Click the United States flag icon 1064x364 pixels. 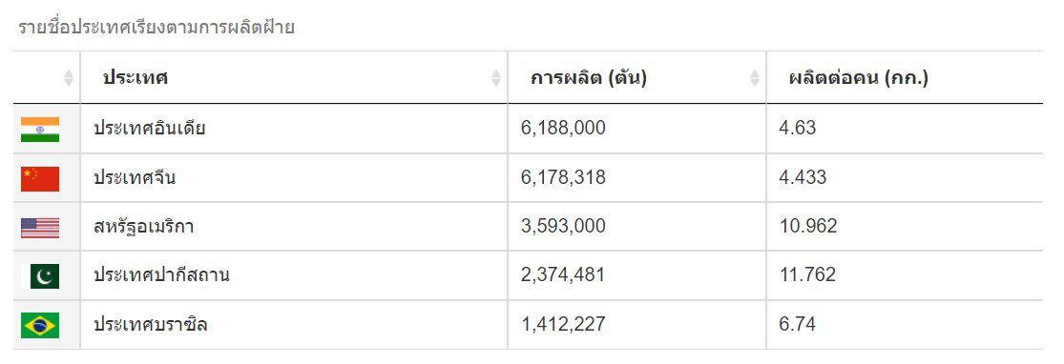40,228
